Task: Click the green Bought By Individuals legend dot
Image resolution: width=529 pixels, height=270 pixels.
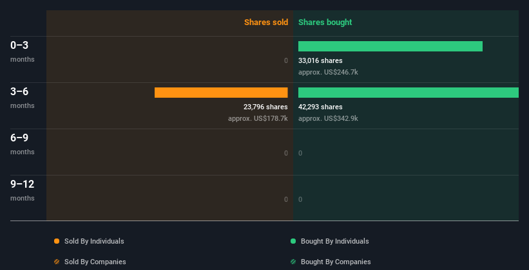Action: point(293,241)
